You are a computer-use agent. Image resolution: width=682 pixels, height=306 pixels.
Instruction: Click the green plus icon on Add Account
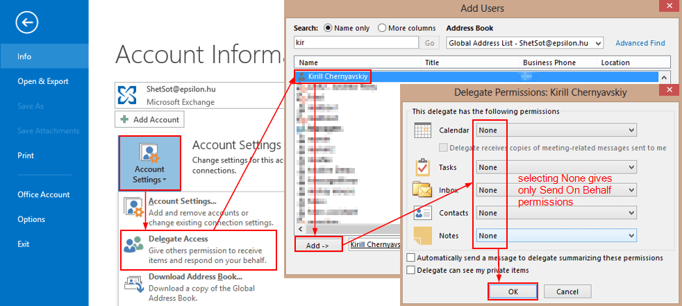click(125, 119)
